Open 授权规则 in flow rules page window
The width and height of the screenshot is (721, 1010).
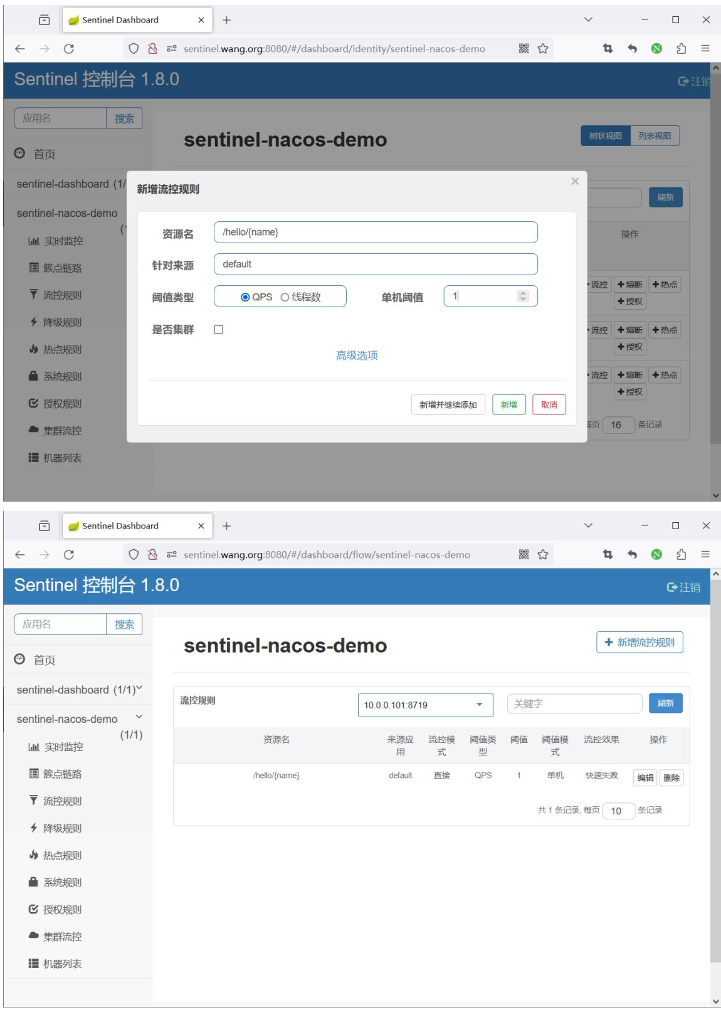(55, 910)
